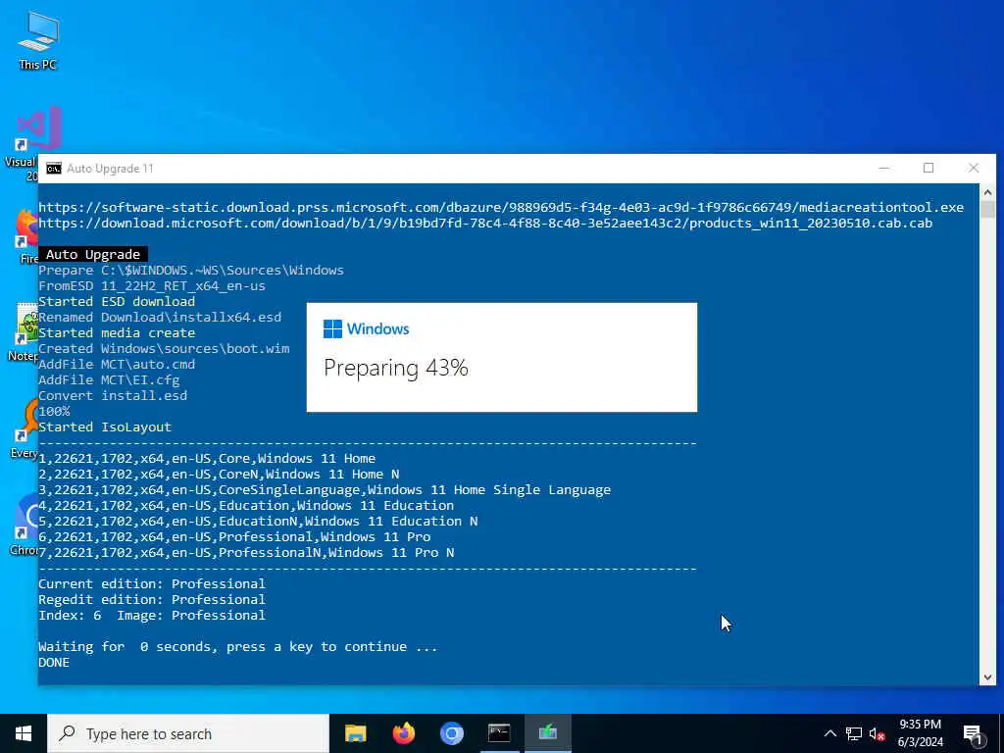The width and height of the screenshot is (1004, 753).
Task: Click the line Started media create
Action: 117,333
